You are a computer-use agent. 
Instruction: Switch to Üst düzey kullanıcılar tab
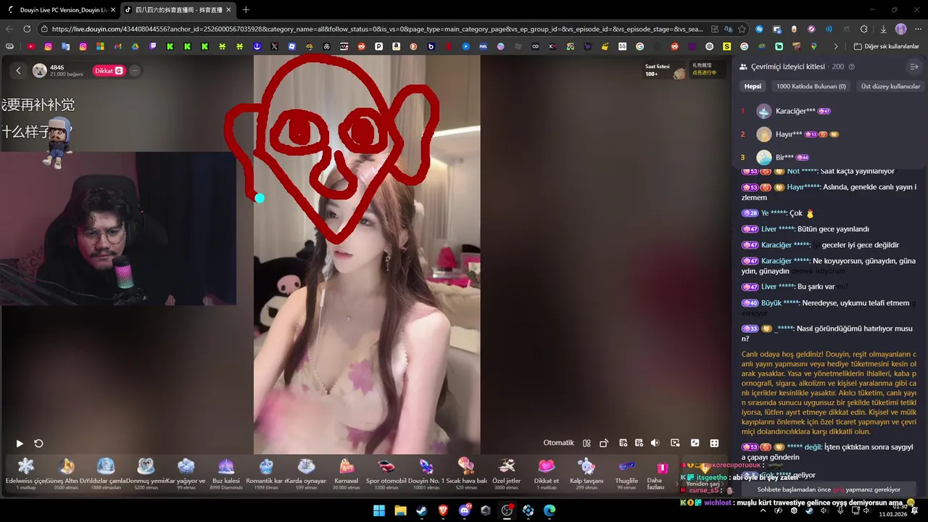pyautogui.click(x=890, y=86)
